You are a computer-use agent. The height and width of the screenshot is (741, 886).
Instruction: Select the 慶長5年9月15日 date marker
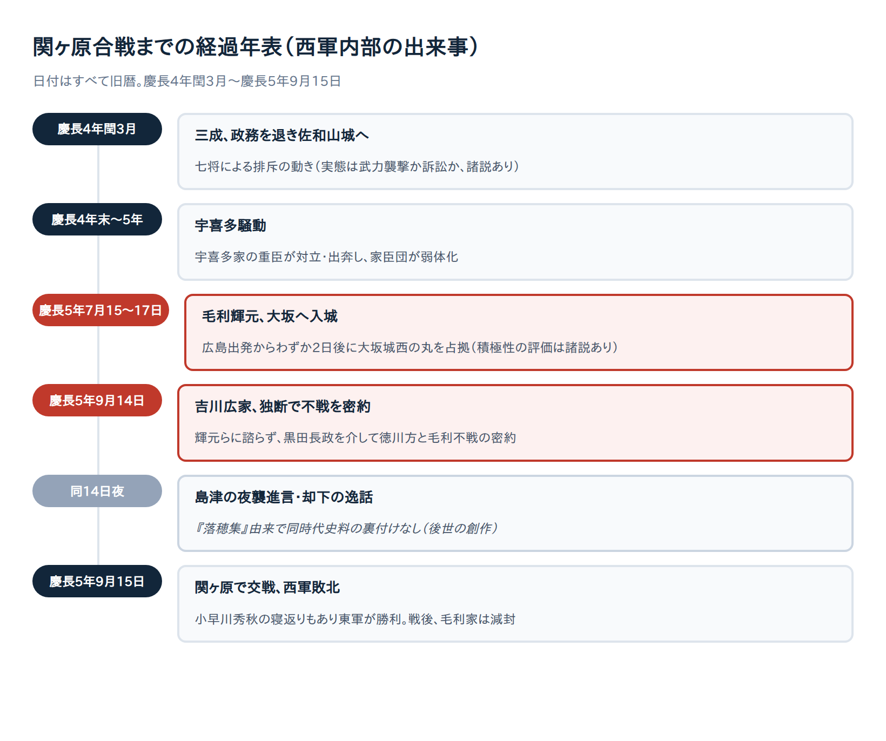pos(97,581)
